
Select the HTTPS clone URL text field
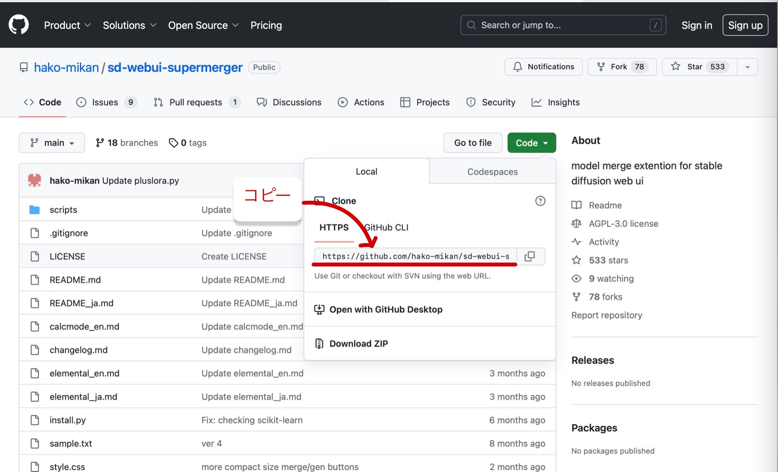(x=415, y=256)
